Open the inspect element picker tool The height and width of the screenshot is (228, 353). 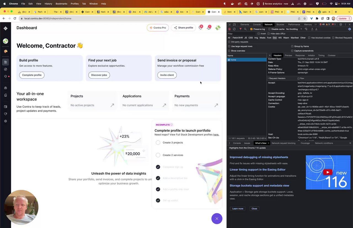(x=230, y=25)
